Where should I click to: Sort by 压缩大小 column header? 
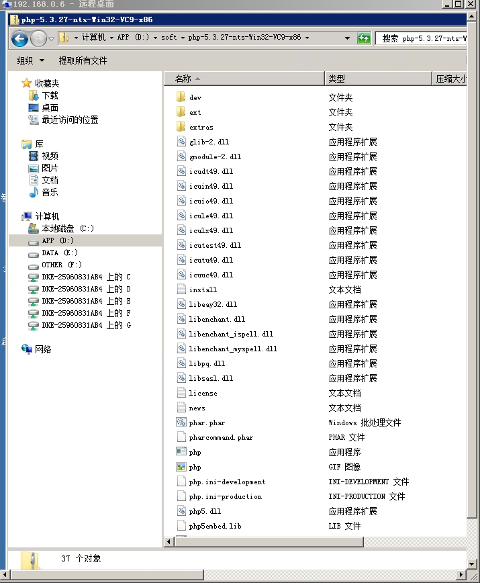(x=450, y=79)
